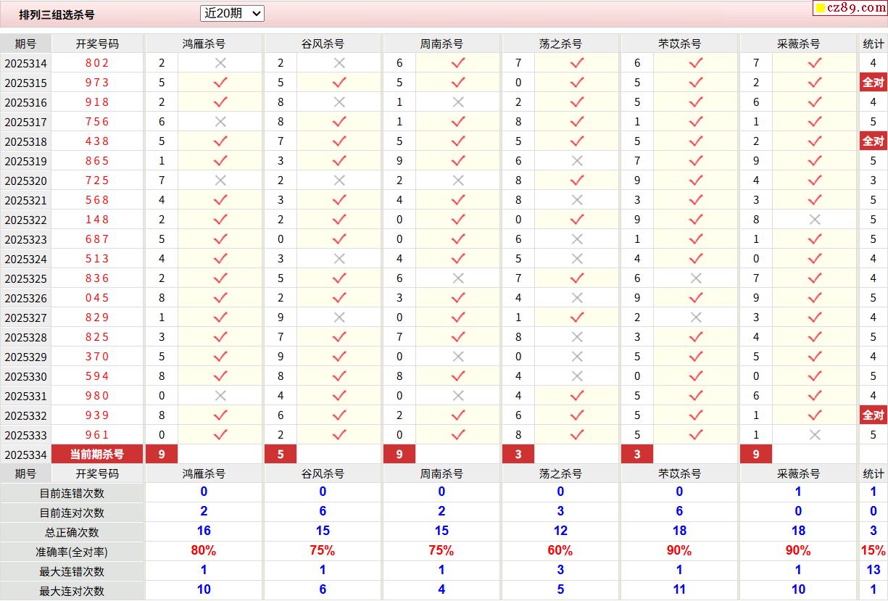Open the cz89.com link
This screenshot has width=888, height=601.
(x=856, y=8)
